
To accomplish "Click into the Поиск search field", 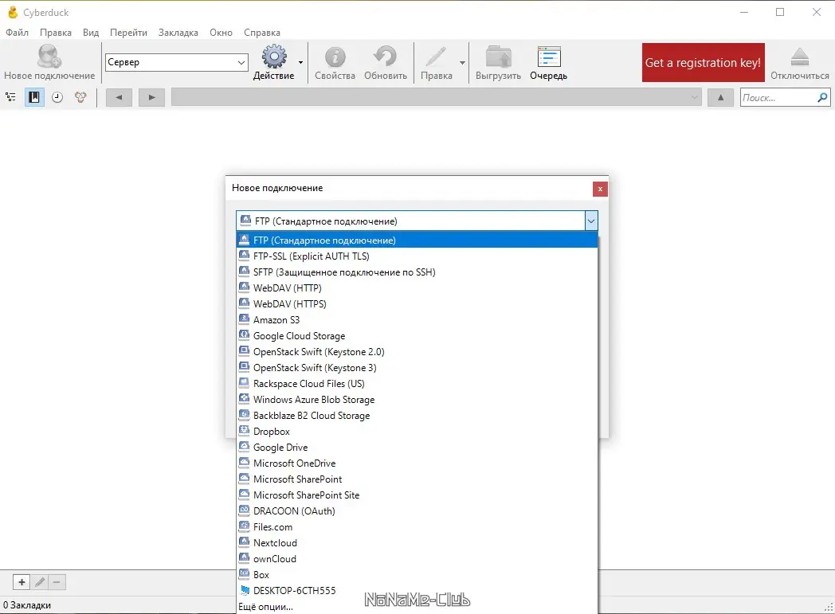I will (x=778, y=98).
